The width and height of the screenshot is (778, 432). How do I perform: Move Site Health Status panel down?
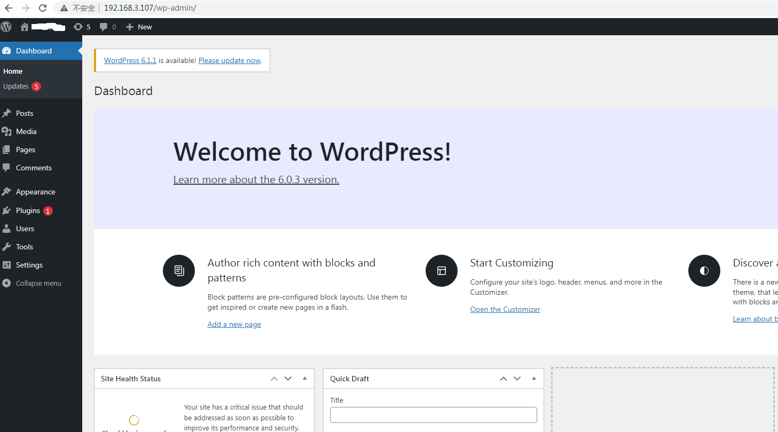click(x=288, y=379)
